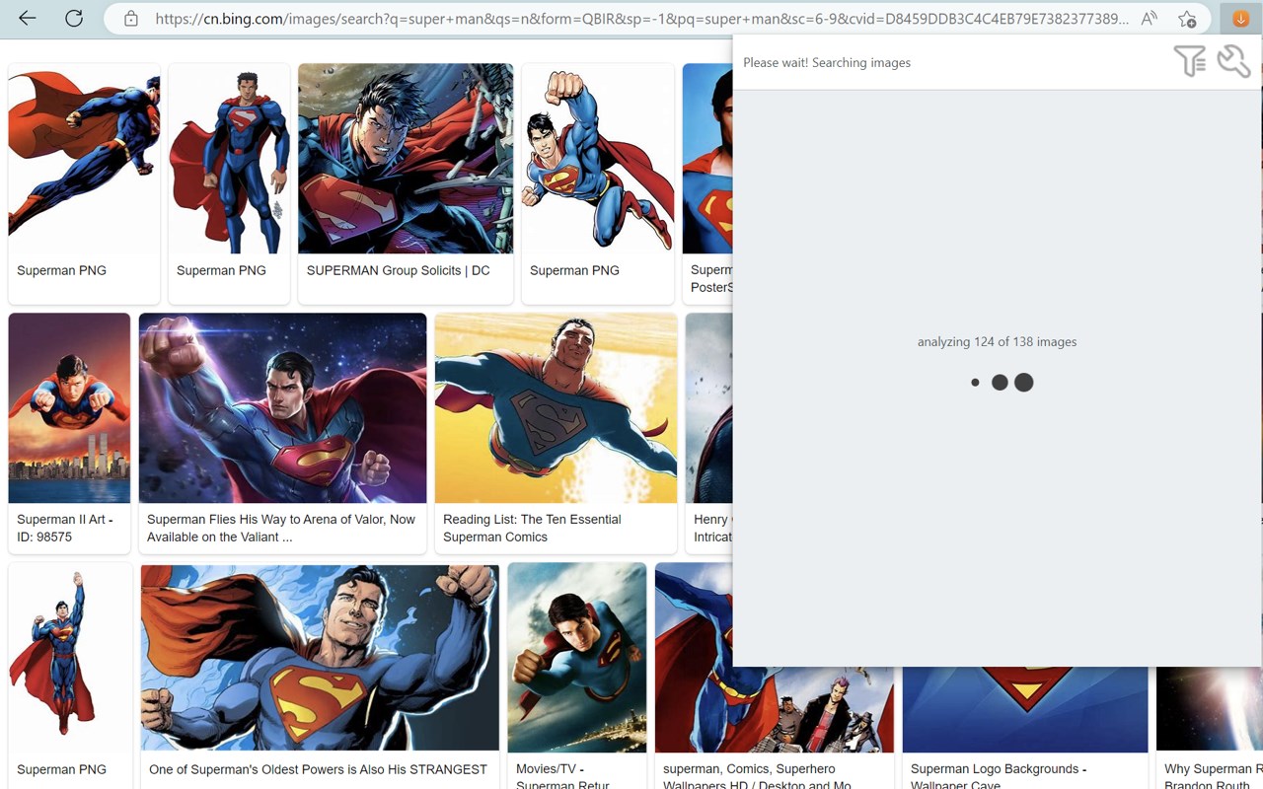Reload the page with the refresh icon
This screenshot has width=1263, height=789.
(x=74, y=18)
